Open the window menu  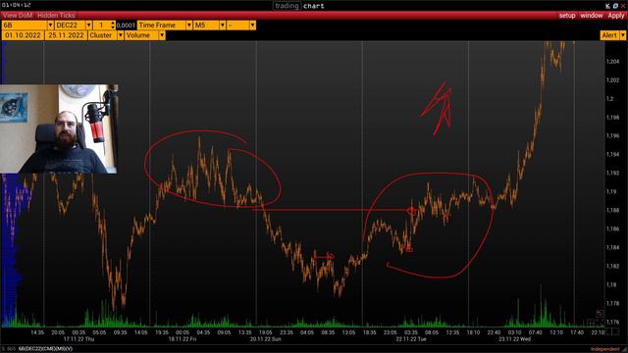pos(591,16)
